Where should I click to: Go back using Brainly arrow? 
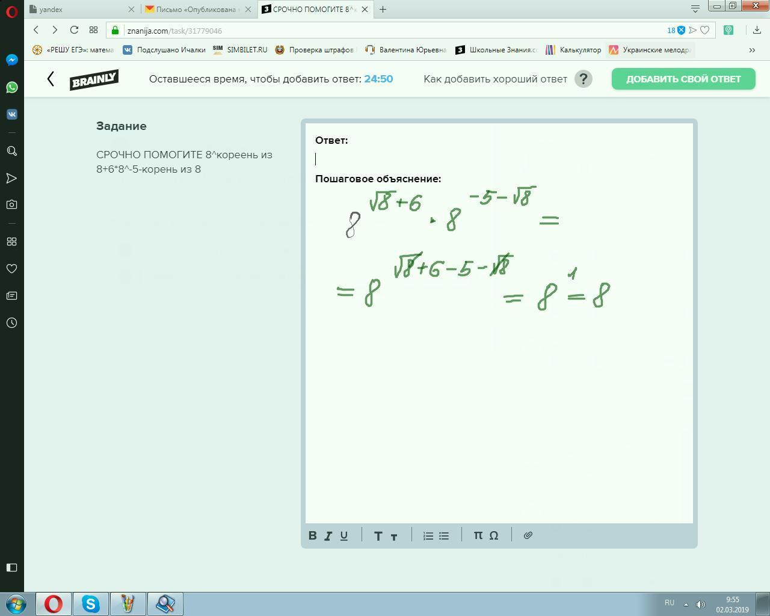[51, 79]
